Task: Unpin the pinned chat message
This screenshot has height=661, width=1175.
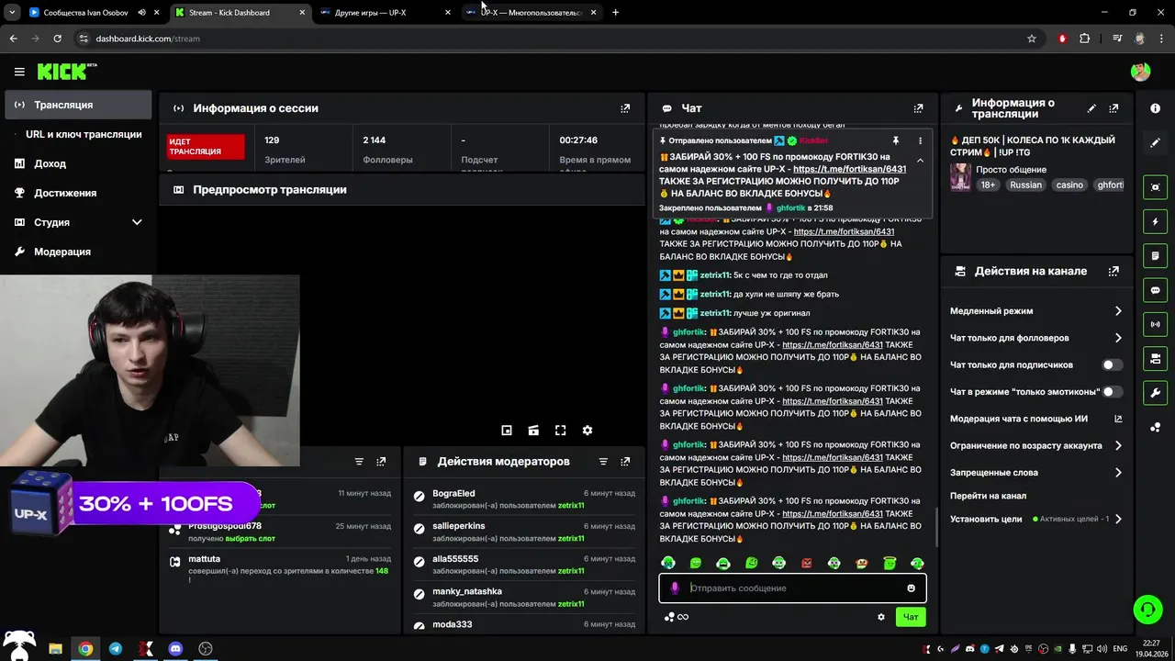Action: (895, 140)
